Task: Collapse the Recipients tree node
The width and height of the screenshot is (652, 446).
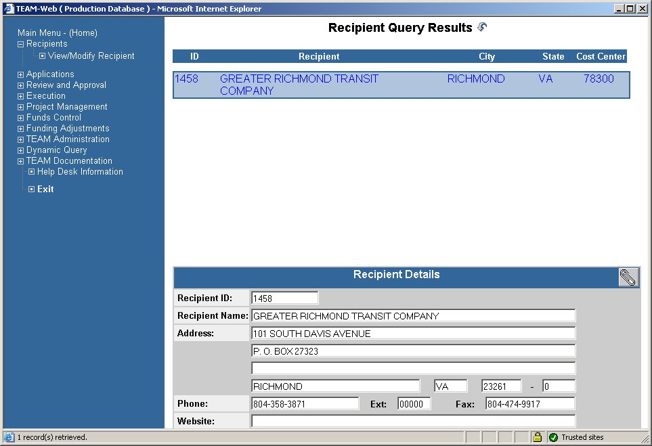Action: (20, 44)
